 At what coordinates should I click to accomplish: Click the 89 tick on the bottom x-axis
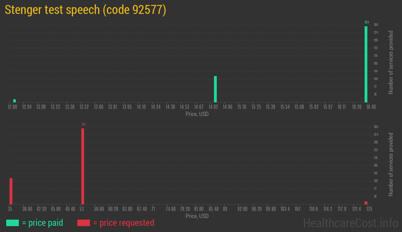click(225, 209)
